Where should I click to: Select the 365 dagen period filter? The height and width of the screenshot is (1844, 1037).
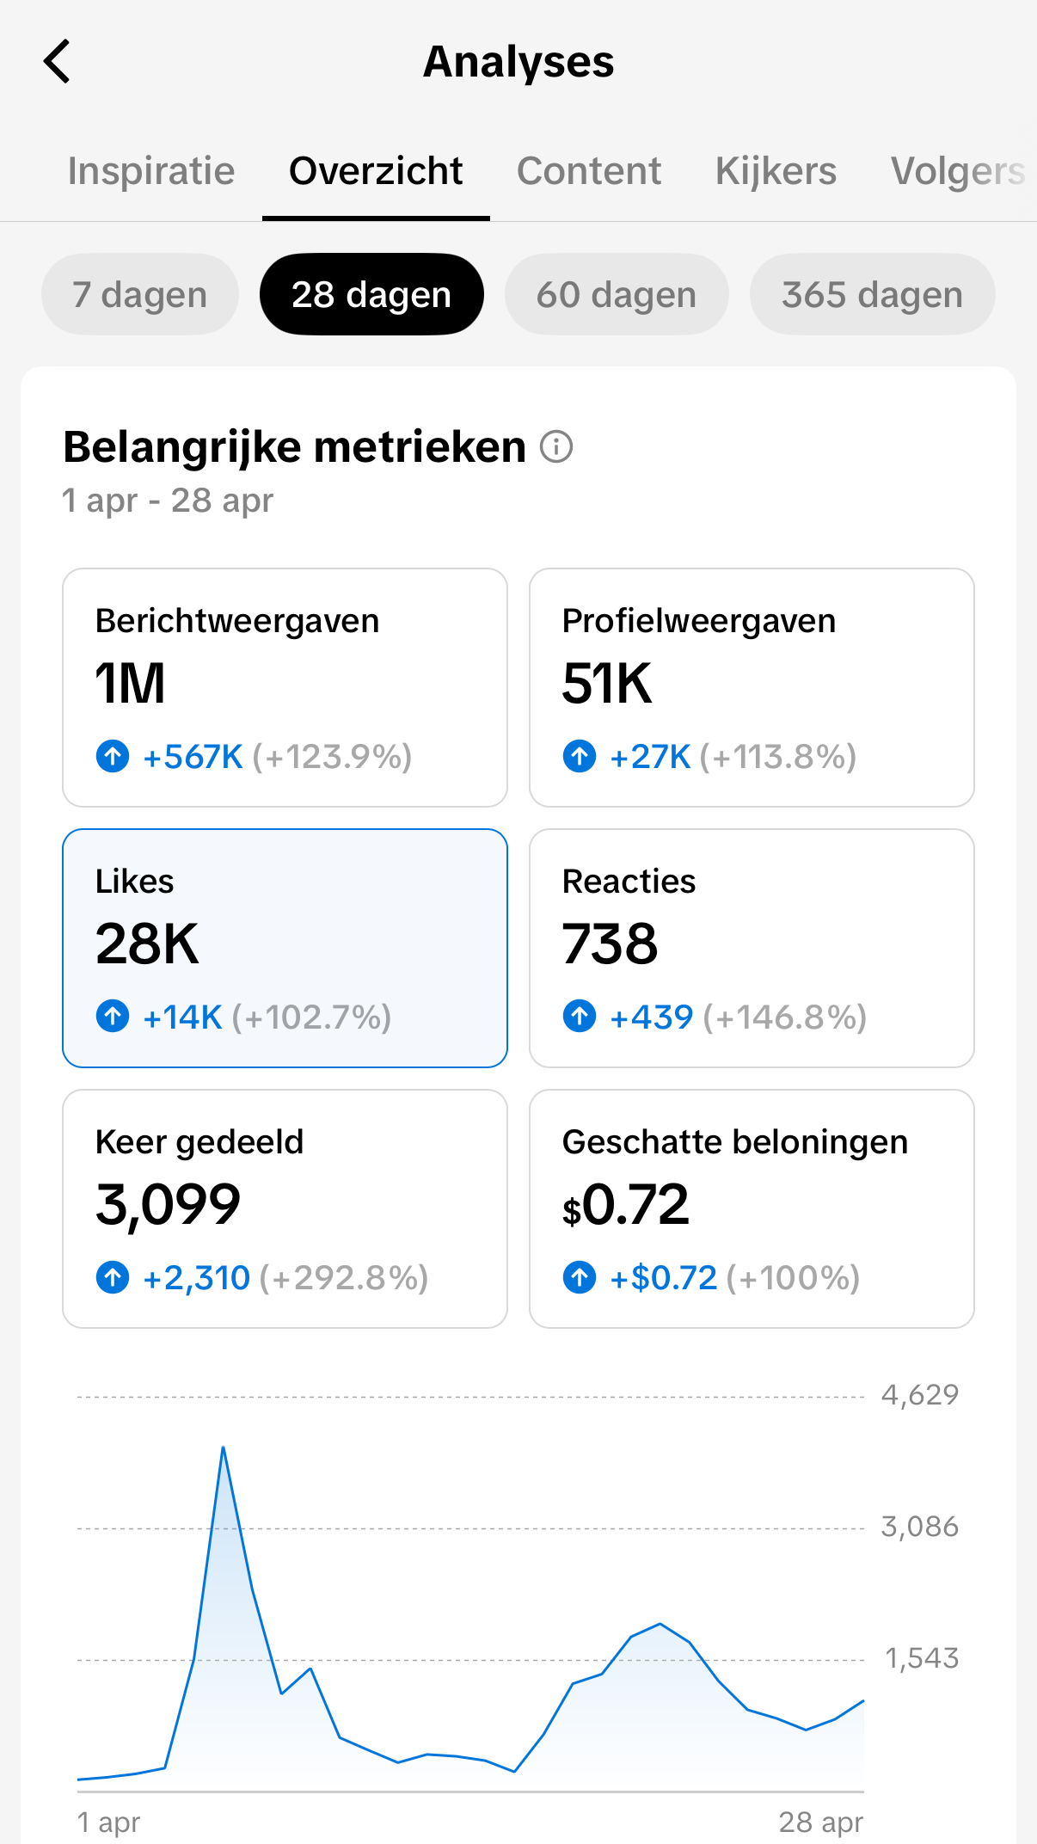click(872, 294)
